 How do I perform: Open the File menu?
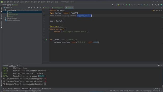pos(5,2)
